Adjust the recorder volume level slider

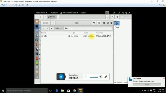pos(94,77)
